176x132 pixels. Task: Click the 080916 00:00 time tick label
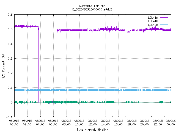click(170, 123)
